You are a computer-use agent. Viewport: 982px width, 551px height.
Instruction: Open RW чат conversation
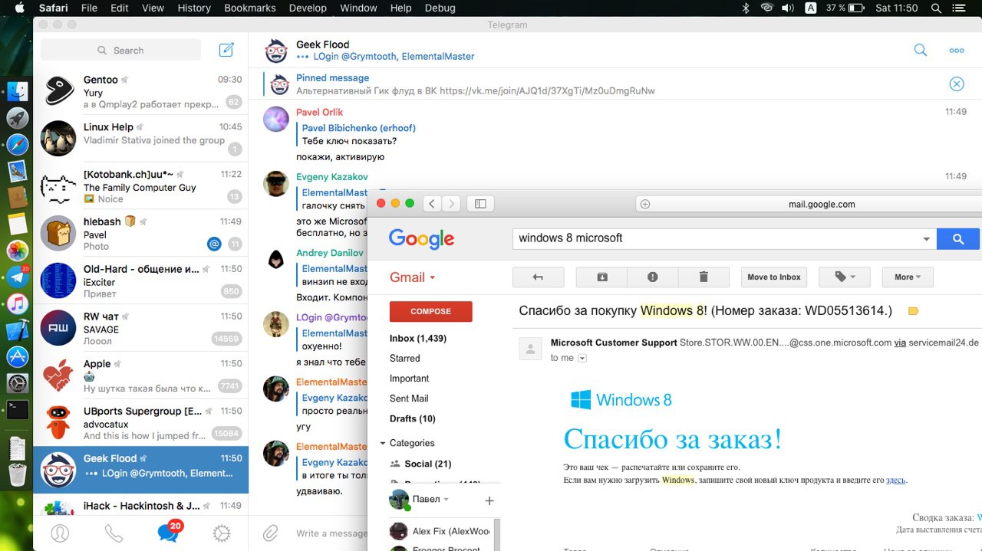(141, 329)
